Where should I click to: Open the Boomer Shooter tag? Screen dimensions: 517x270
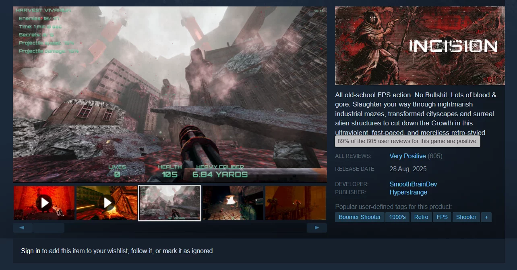point(360,217)
